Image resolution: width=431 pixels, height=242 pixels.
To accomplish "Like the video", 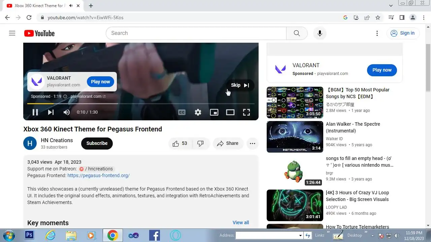I will click(x=180, y=144).
